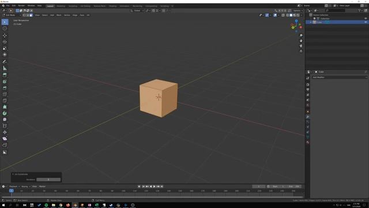Expand the Cube tree item arrow

tap(311, 22)
